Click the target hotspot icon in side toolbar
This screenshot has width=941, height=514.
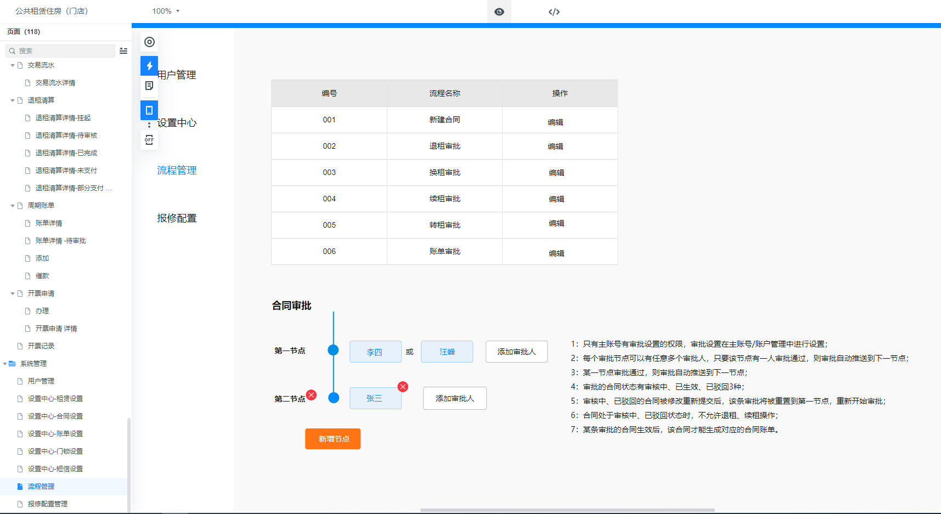pyautogui.click(x=149, y=42)
